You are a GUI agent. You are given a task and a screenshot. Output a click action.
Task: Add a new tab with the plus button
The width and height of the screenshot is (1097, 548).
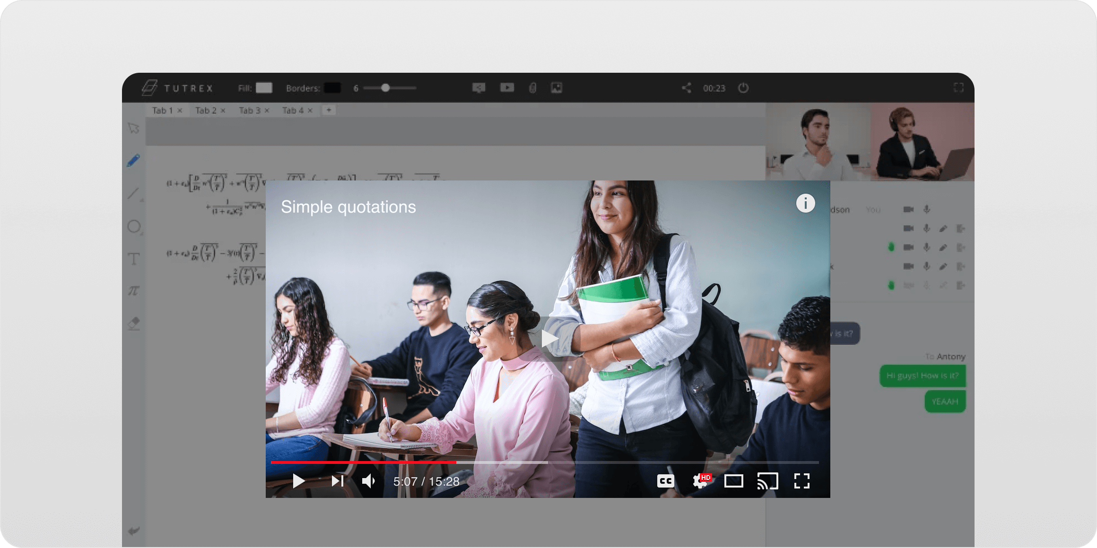pos(328,110)
